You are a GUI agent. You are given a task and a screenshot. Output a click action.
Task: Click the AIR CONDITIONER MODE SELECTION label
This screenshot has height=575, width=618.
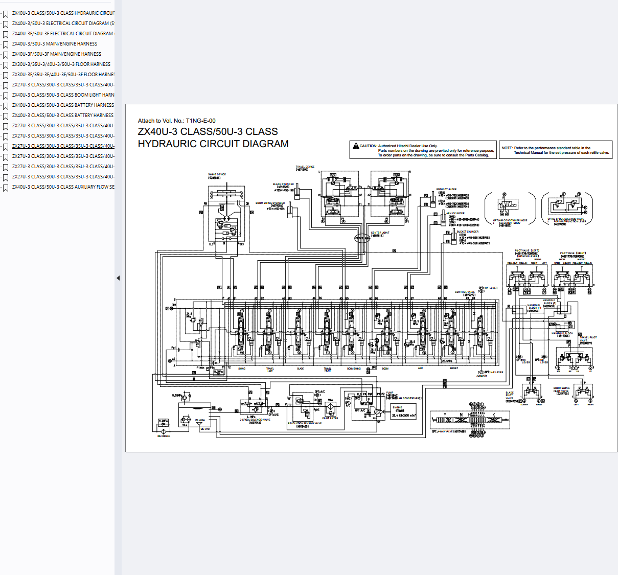point(510,221)
